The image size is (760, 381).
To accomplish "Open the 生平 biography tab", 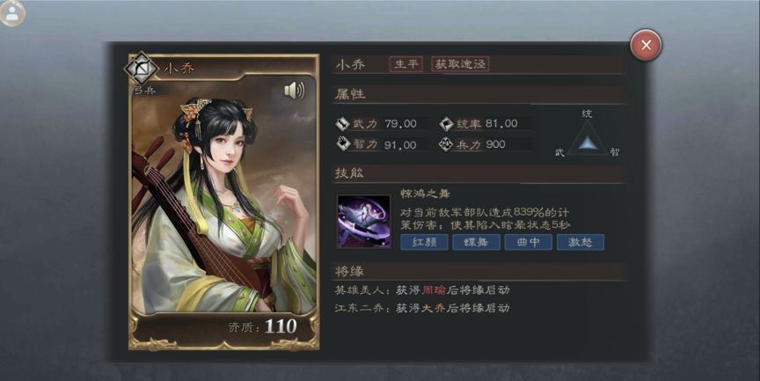I will (x=406, y=64).
